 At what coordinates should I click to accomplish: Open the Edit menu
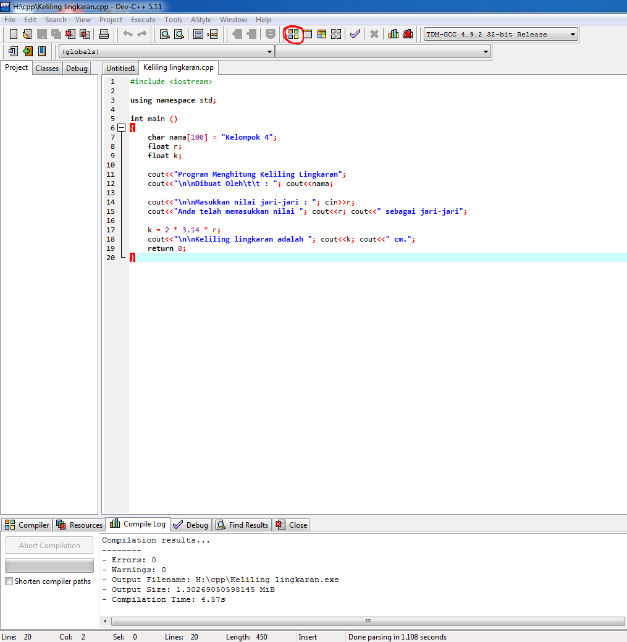point(30,20)
